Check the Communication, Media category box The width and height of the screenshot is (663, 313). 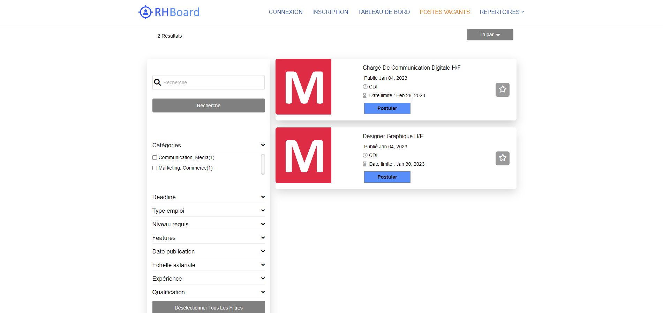pyautogui.click(x=155, y=158)
